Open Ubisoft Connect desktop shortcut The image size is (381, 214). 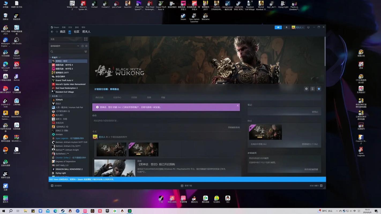click(x=17, y=54)
